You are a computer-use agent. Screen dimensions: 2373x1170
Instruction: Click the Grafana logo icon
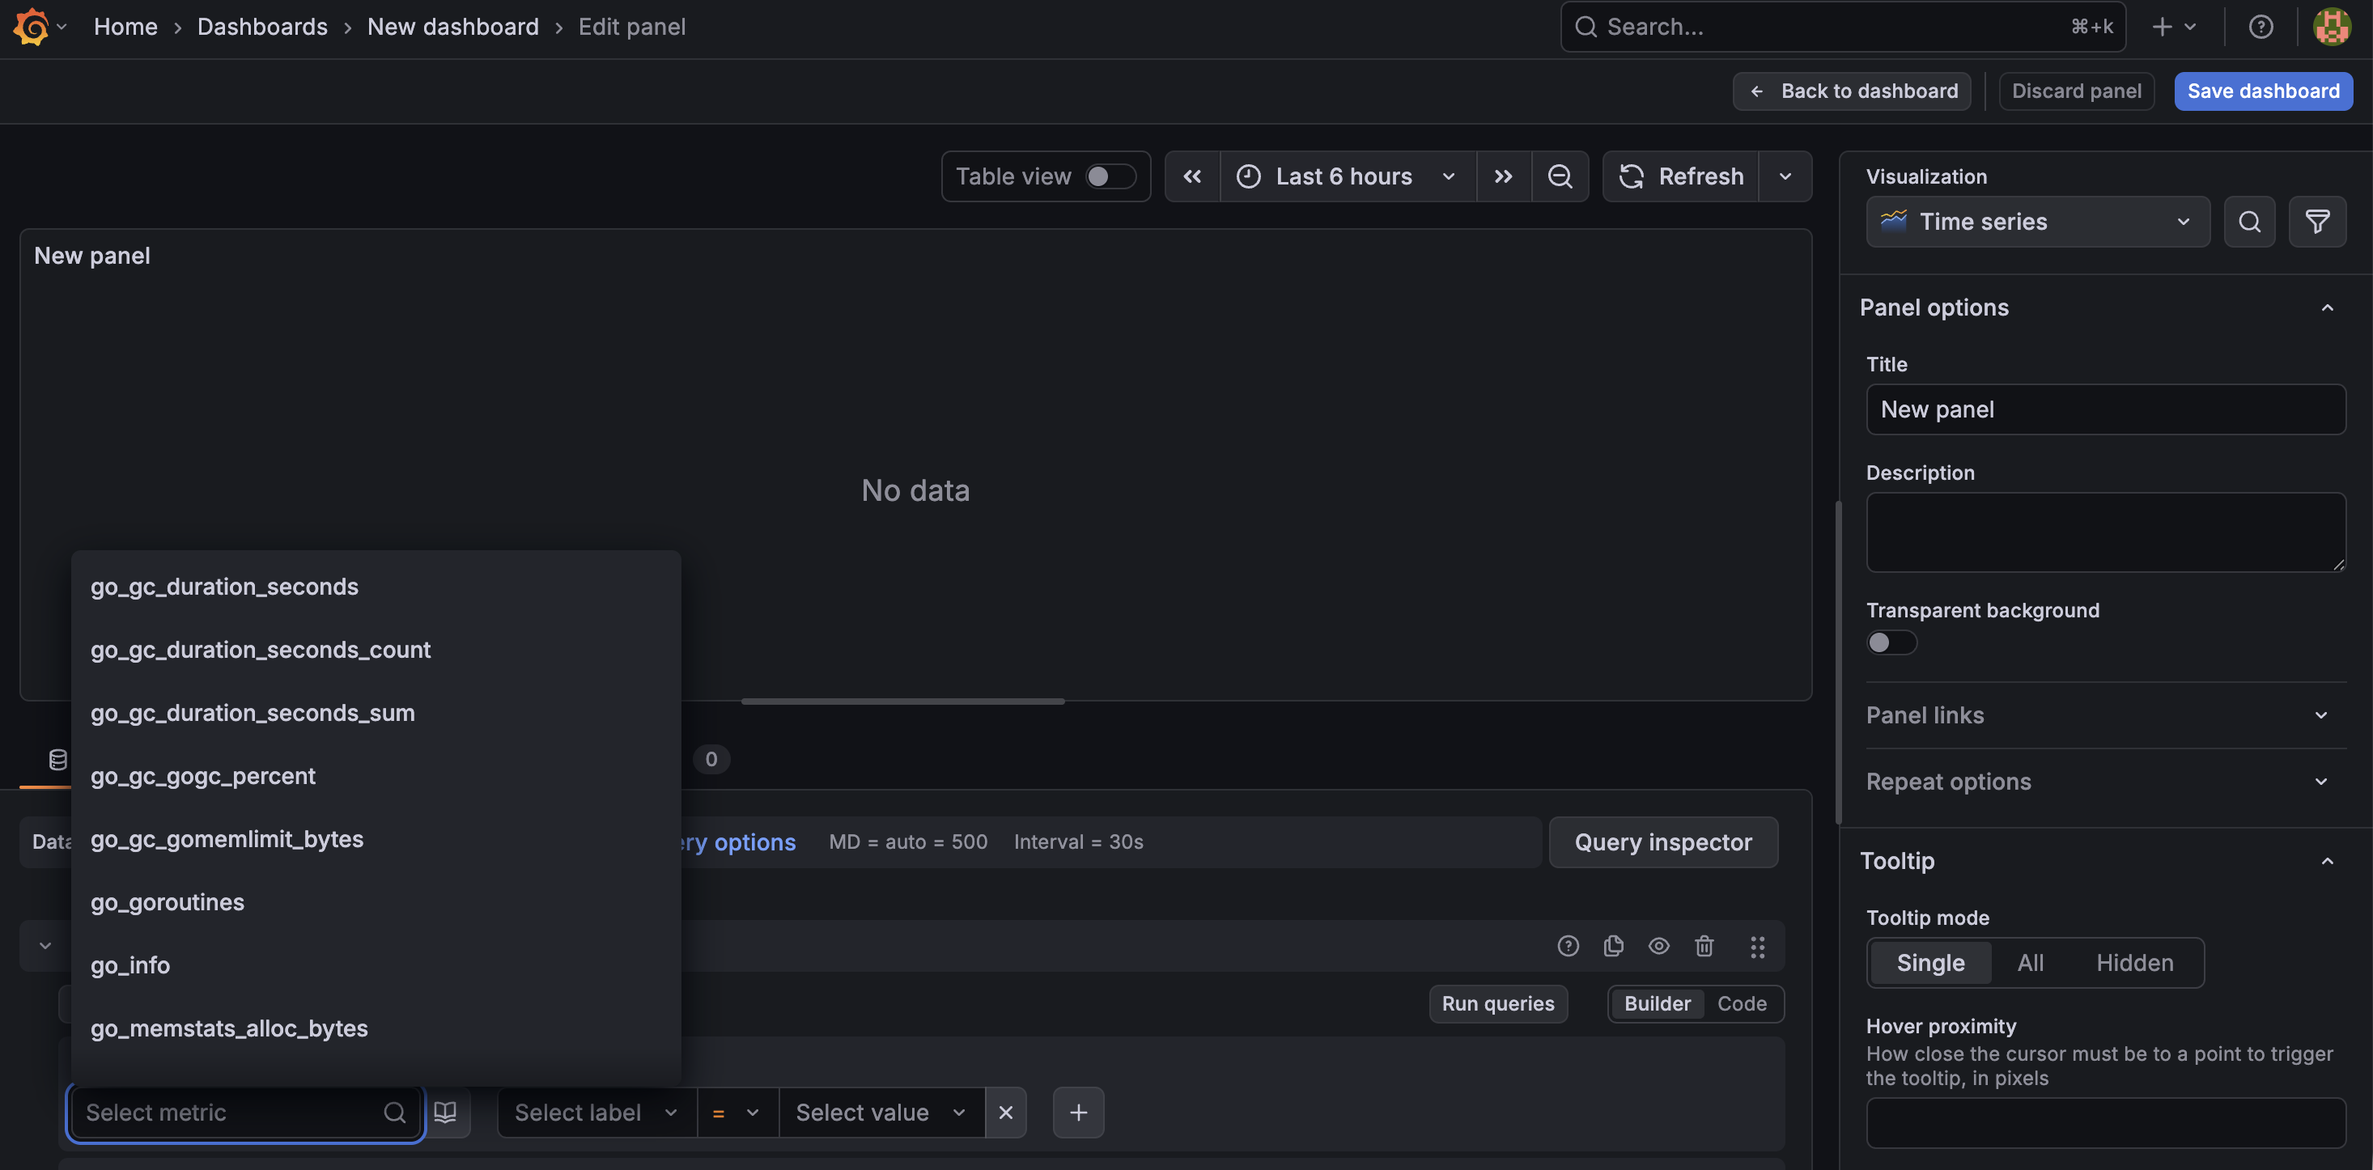(x=32, y=27)
